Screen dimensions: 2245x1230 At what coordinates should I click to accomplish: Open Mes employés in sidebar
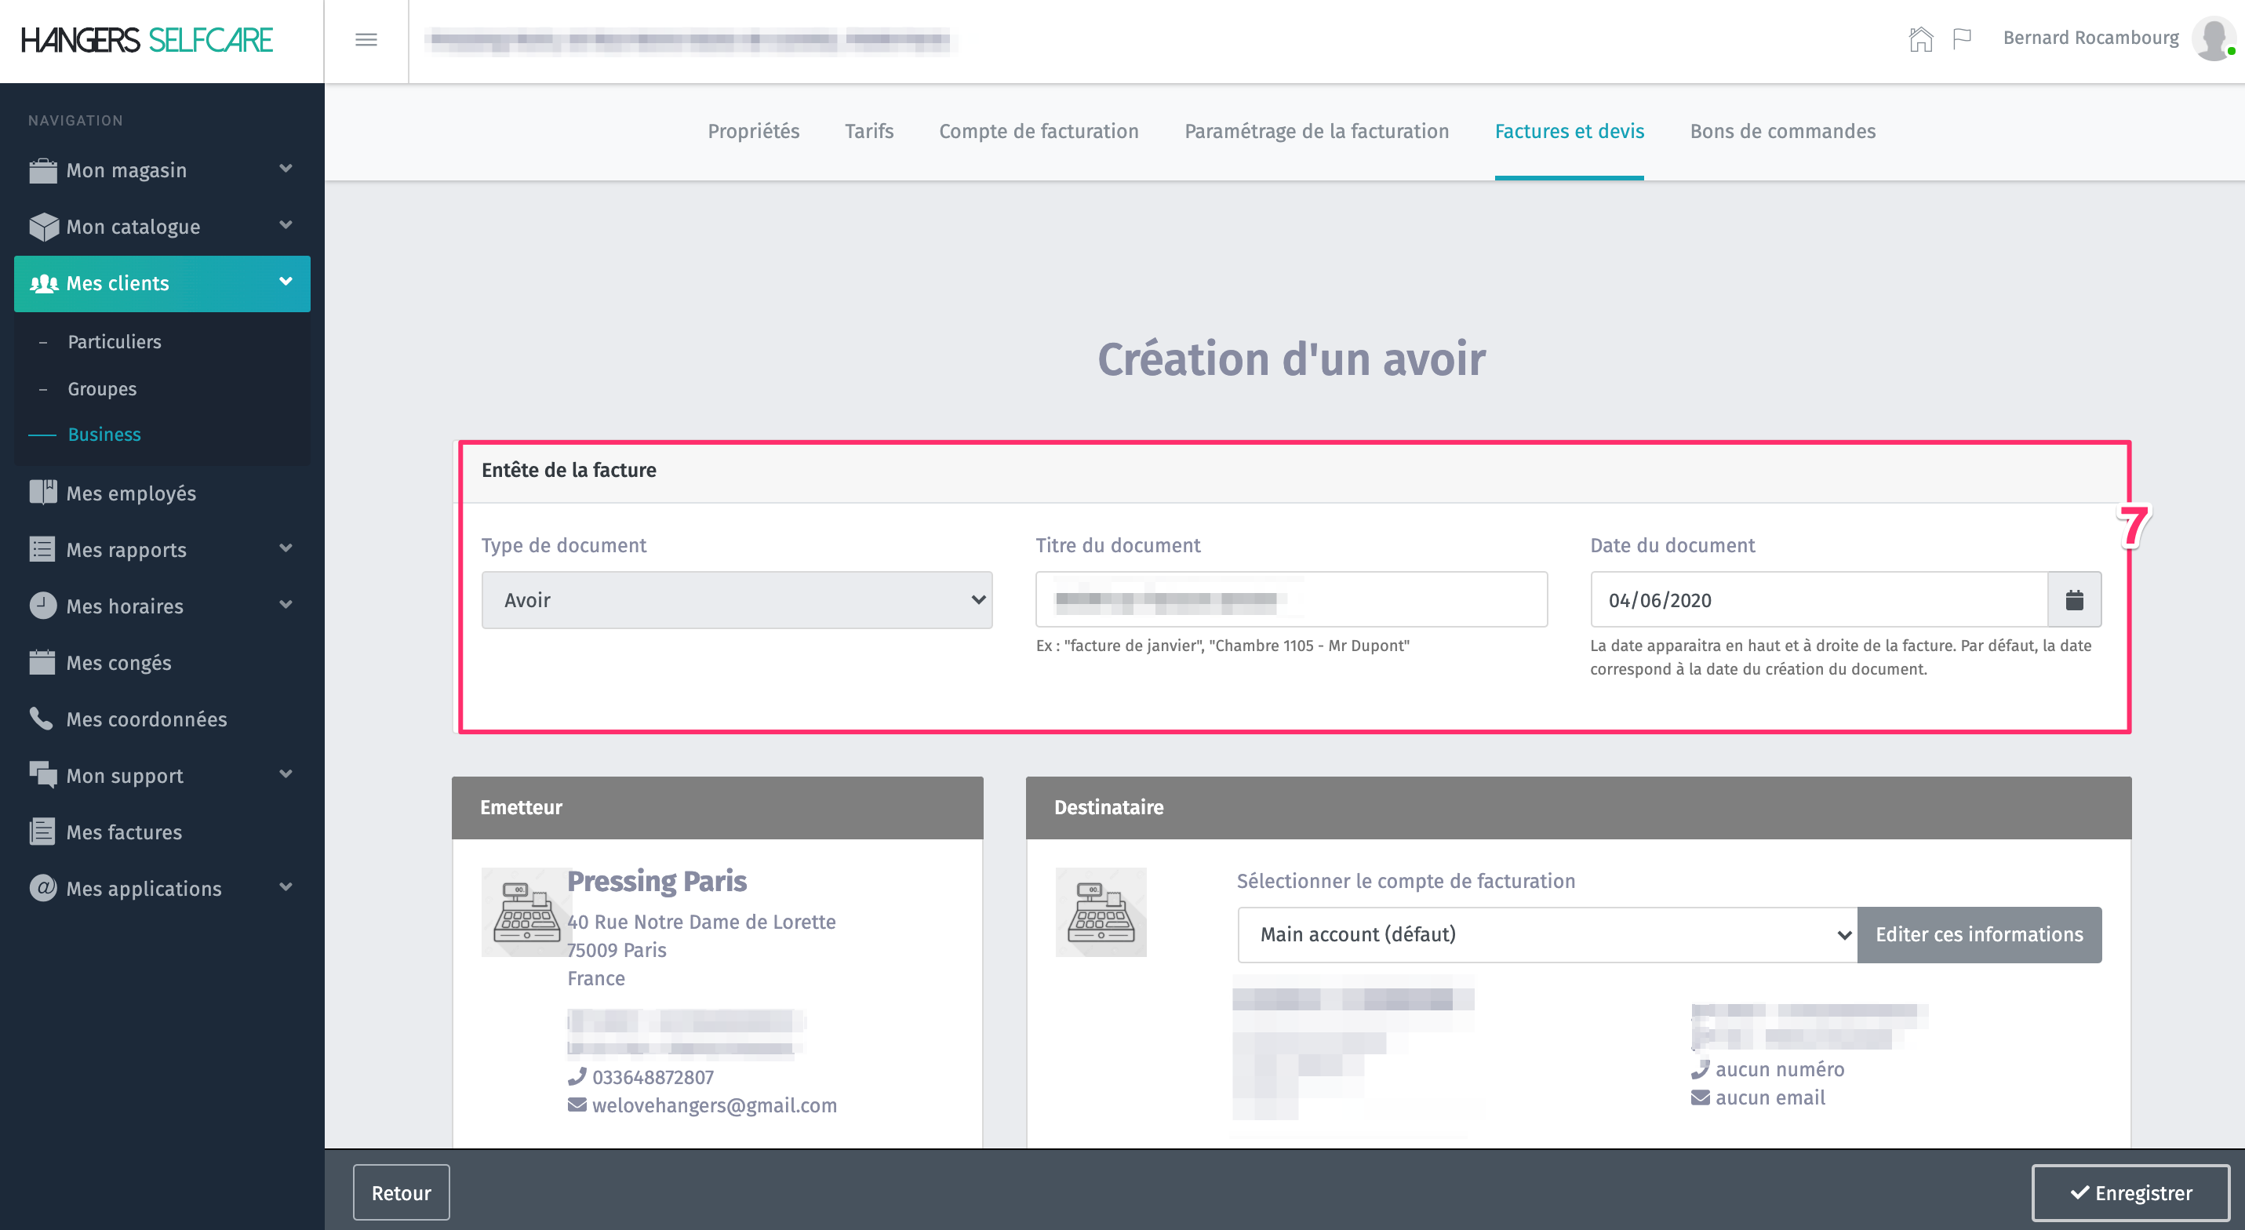(x=131, y=493)
